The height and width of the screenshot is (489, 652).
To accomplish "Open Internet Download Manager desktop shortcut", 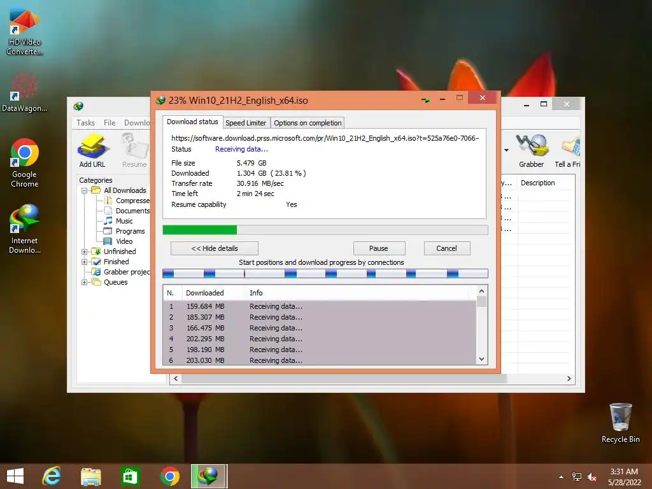I will pos(25,229).
